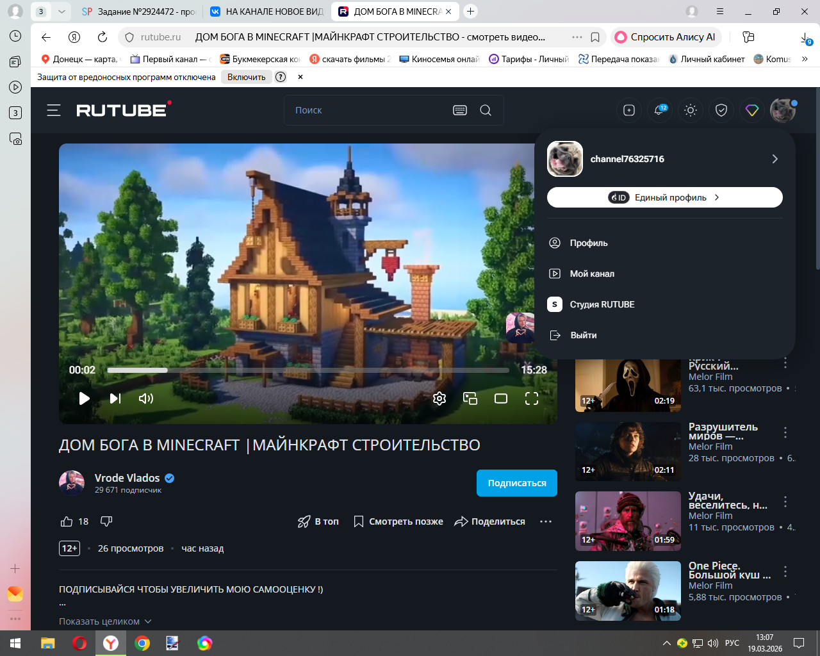This screenshot has width=820, height=656.
Task: Select 'Профиль' in the account menu
Action: click(665, 243)
